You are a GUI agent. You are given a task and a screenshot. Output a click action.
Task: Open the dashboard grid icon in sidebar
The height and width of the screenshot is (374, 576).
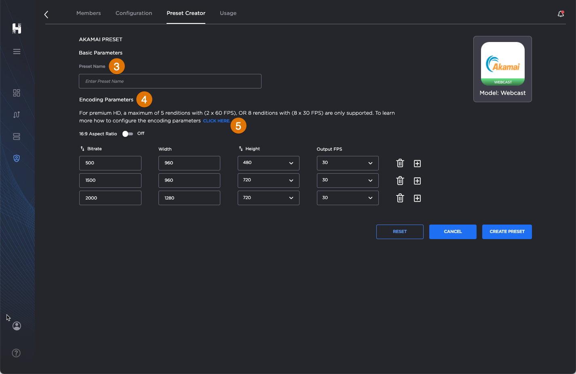click(17, 93)
